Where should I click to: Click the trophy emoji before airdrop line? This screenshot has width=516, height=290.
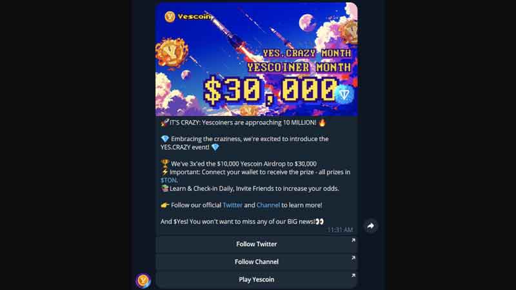(x=165, y=164)
